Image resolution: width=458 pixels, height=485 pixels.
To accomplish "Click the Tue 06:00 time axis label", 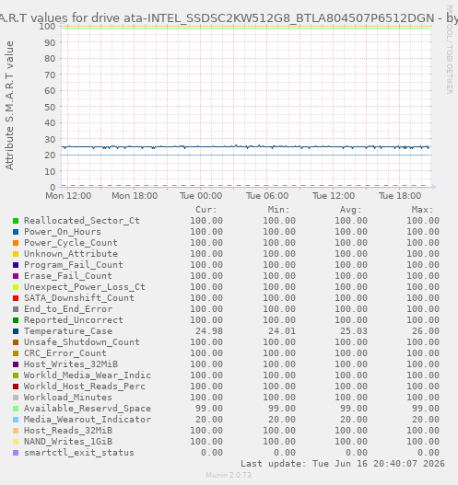I will tap(267, 196).
